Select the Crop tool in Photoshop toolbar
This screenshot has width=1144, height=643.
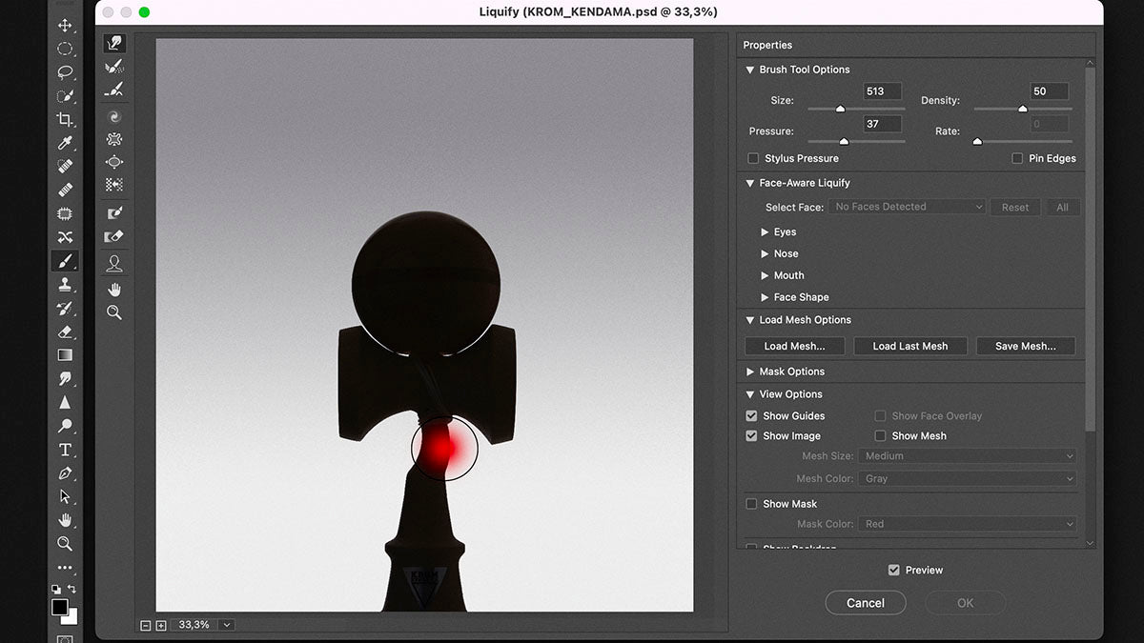click(65, 119)
